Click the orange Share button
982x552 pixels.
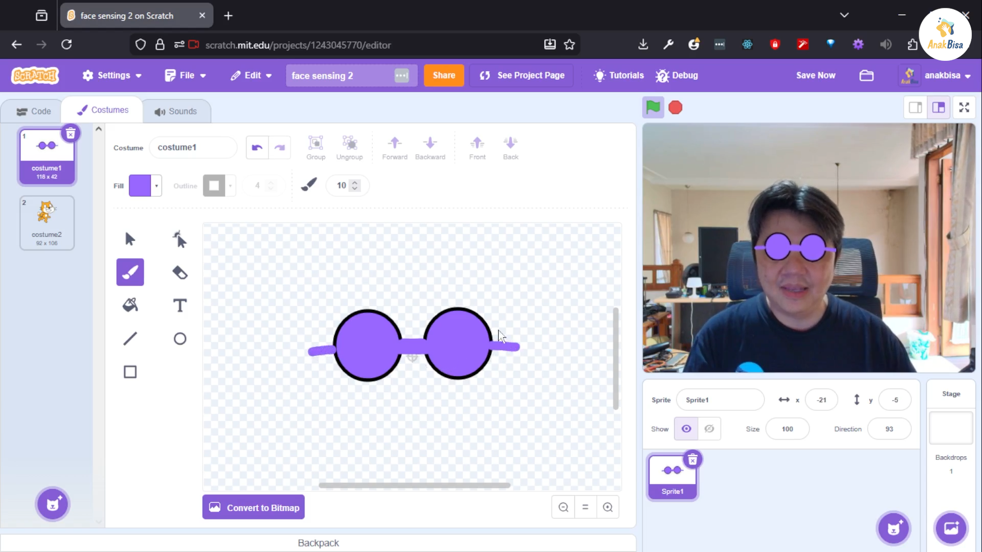pos(443,75)
